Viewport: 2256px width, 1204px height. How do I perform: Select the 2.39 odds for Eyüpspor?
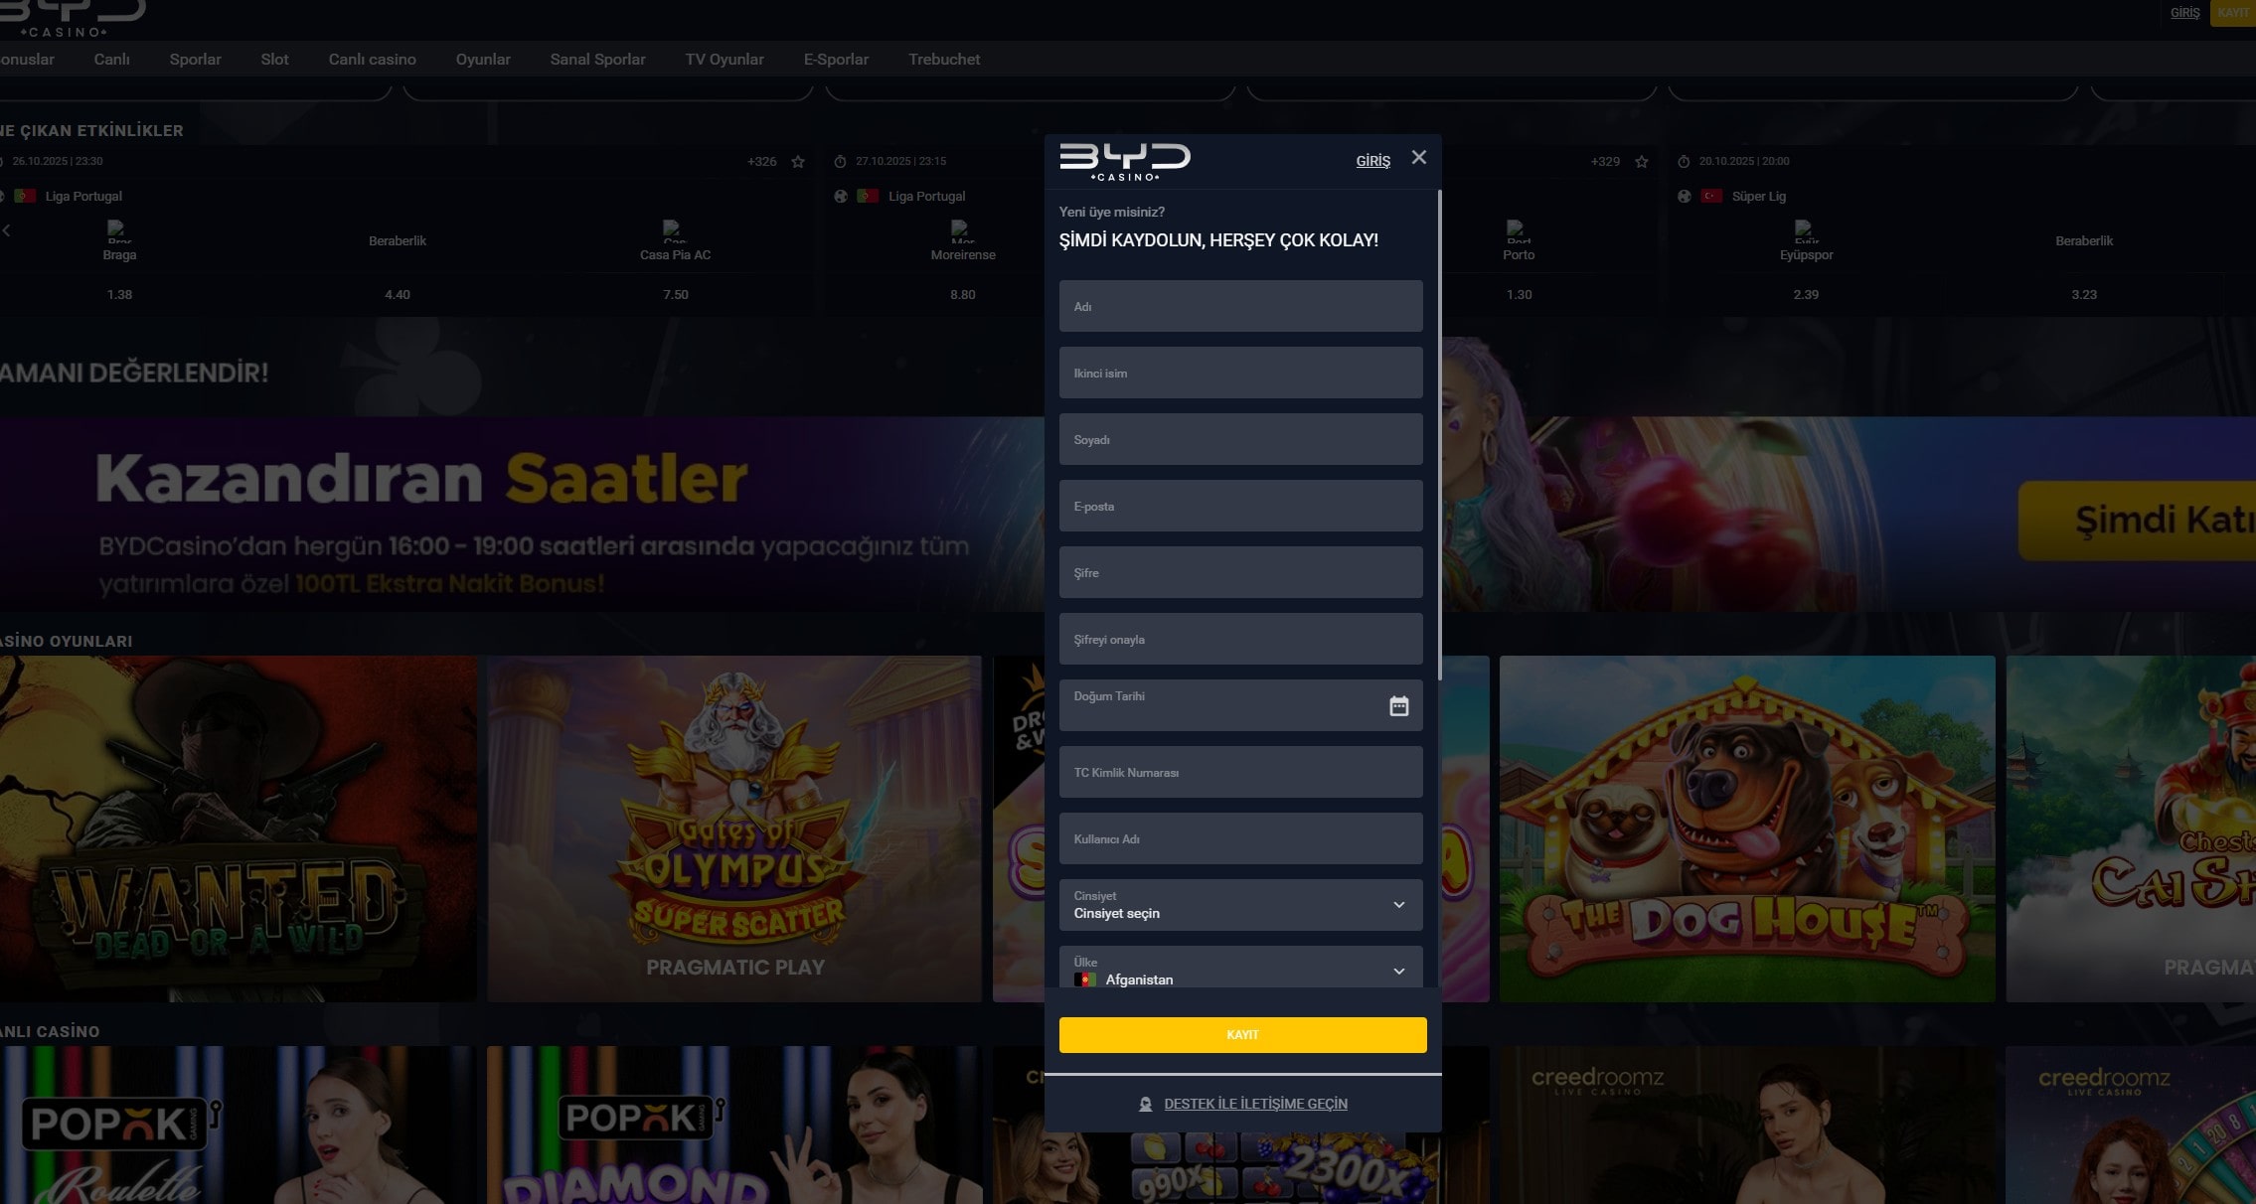point(1806,295)
